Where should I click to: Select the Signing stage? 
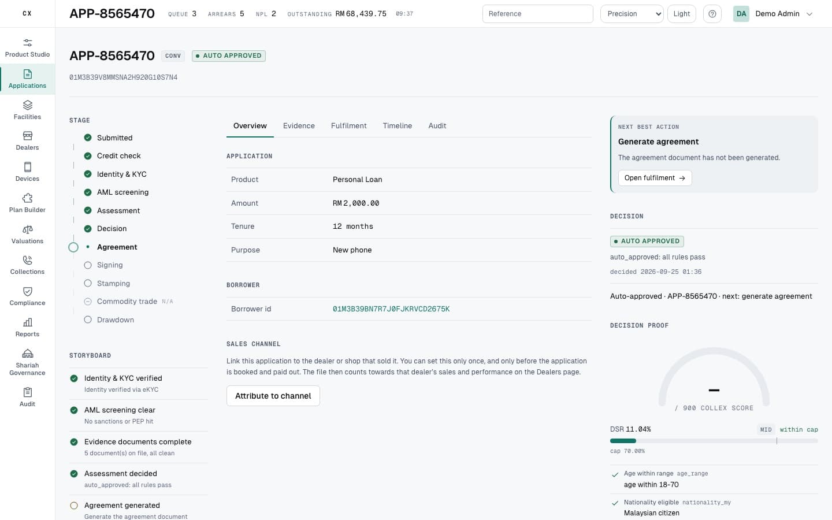click(110, 265)
